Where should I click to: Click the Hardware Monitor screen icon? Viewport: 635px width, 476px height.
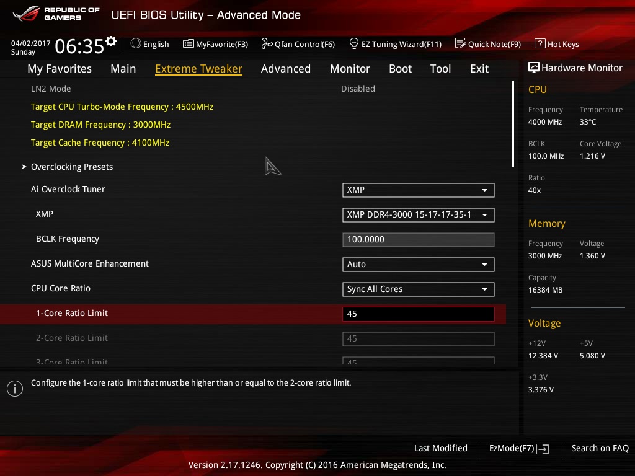(x=534, y=68)
